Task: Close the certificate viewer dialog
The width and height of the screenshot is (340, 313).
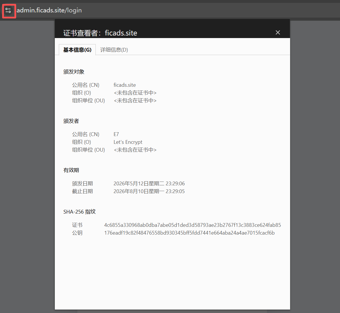Action: [278, 33]
